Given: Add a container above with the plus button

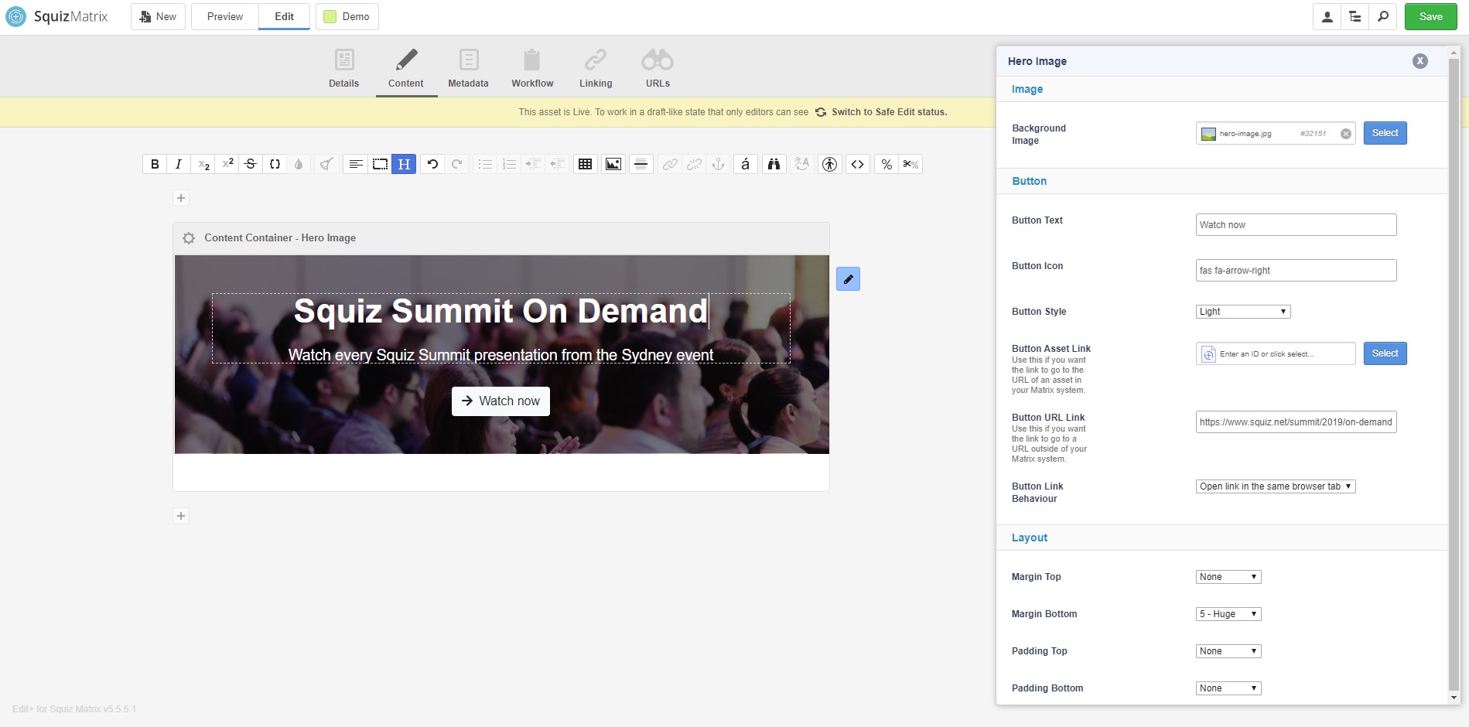Looking at the screenshot, I should (x=181, y=198).
